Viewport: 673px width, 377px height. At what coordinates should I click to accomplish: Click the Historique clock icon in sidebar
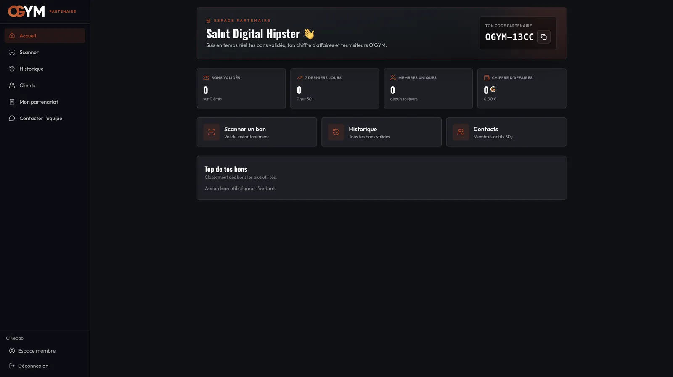click(x=12, y=69)
